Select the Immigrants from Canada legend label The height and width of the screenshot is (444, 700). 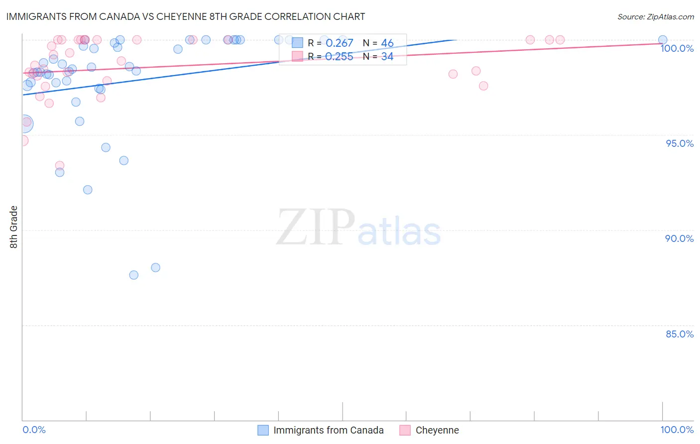(329, 430)
